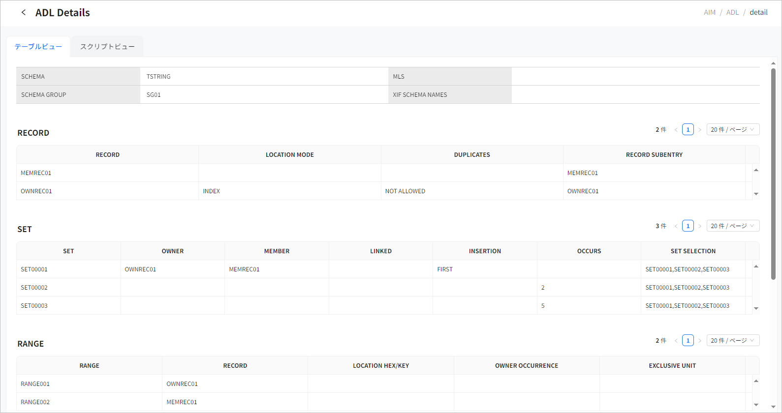Select page 1 in RECORD pagination
The height and width of the screenshot is (413, 782).
(x=688, y=130)
